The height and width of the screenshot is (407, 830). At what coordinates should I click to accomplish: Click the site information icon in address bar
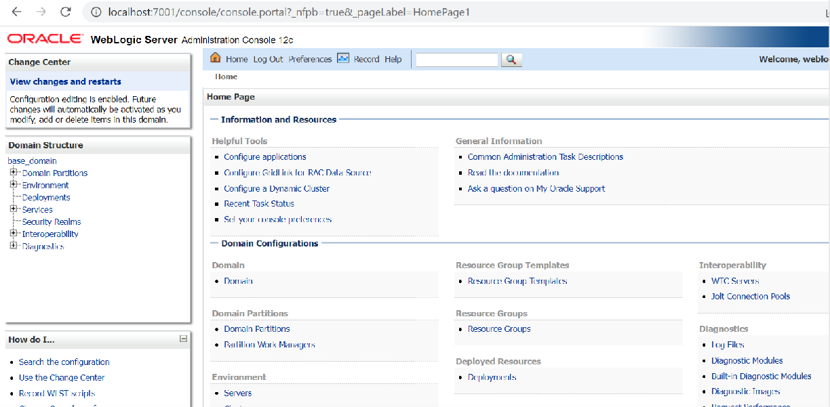tap(96, 12)
